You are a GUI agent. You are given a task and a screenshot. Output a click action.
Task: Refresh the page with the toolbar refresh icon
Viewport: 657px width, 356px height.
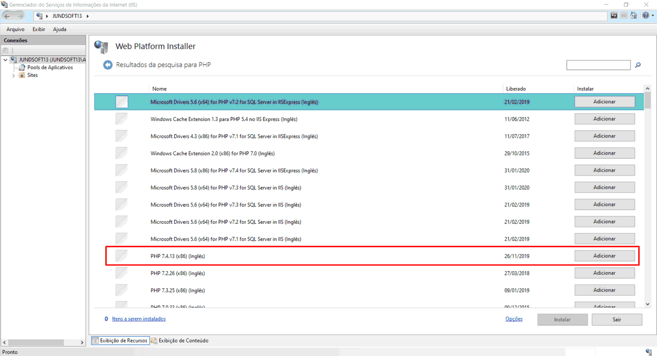point(614,16)
